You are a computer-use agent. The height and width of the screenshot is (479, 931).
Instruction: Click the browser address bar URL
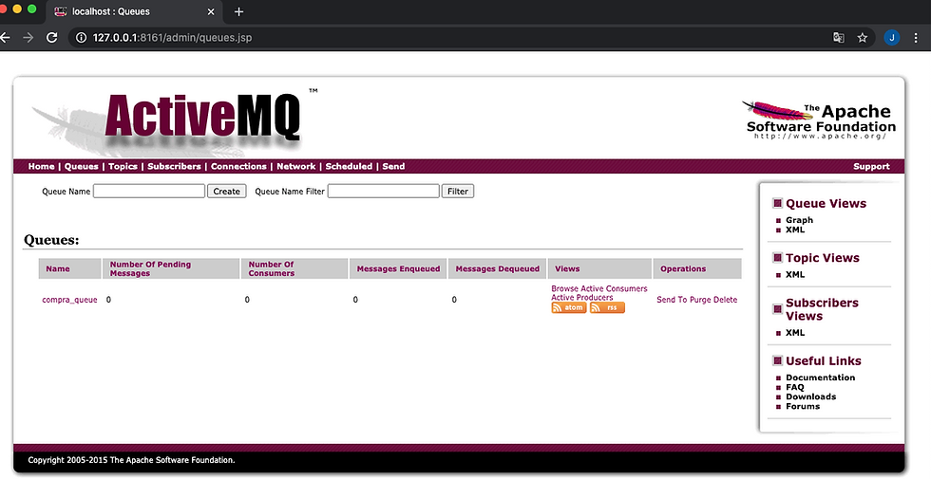(172, 37)
